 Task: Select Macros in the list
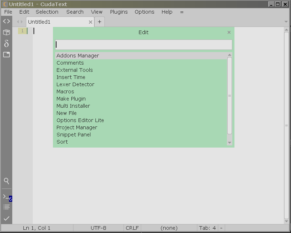141,92
